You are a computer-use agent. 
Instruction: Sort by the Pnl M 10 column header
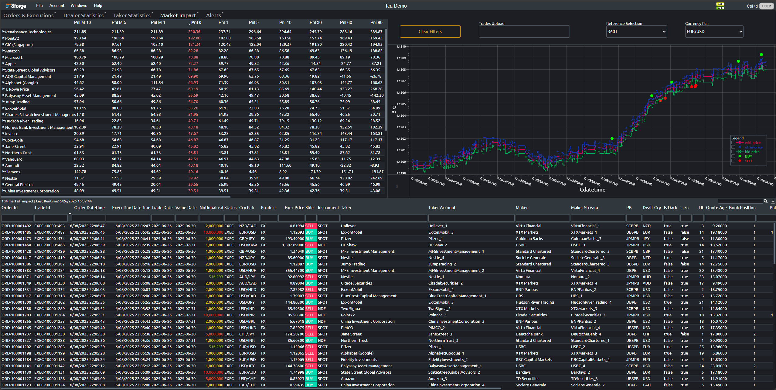click(82, 22)
